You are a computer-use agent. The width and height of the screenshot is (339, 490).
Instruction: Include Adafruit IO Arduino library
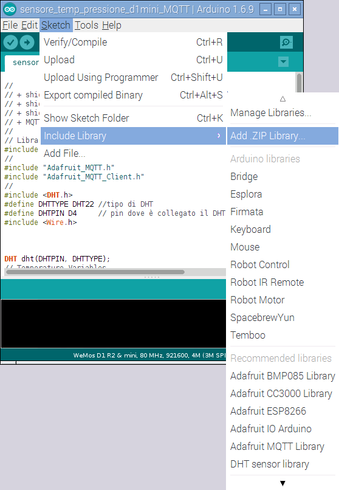282,429
